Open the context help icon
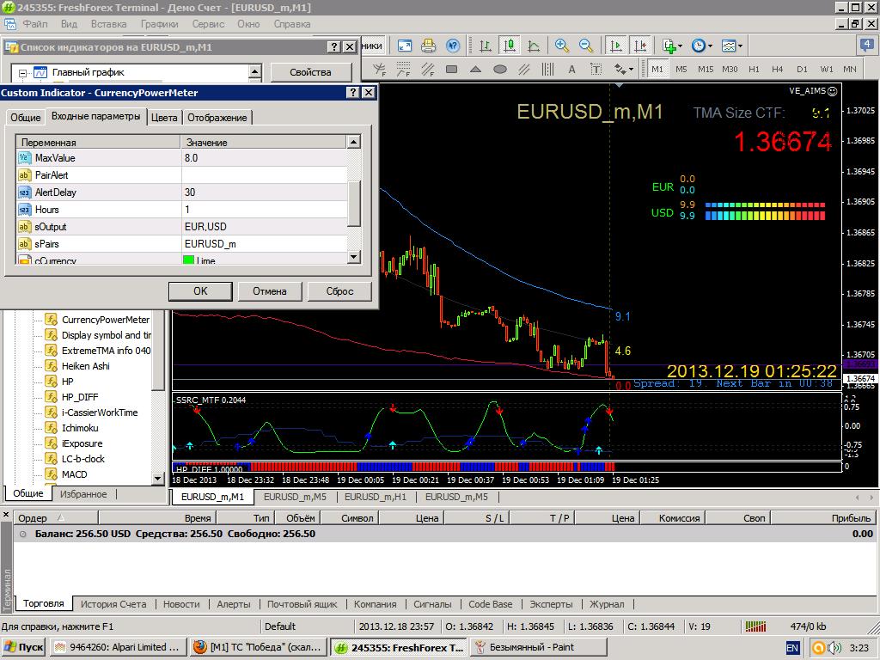 [453, 46]
